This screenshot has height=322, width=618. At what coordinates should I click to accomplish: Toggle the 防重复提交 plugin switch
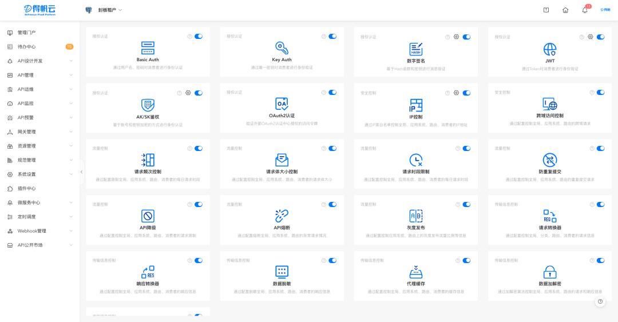pos(600,148)
